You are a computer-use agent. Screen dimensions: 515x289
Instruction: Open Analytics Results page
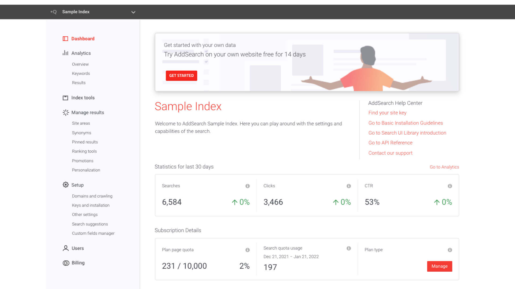click(x=79, y=83)
